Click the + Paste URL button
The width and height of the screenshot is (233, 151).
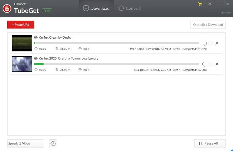tap(21, 25)
